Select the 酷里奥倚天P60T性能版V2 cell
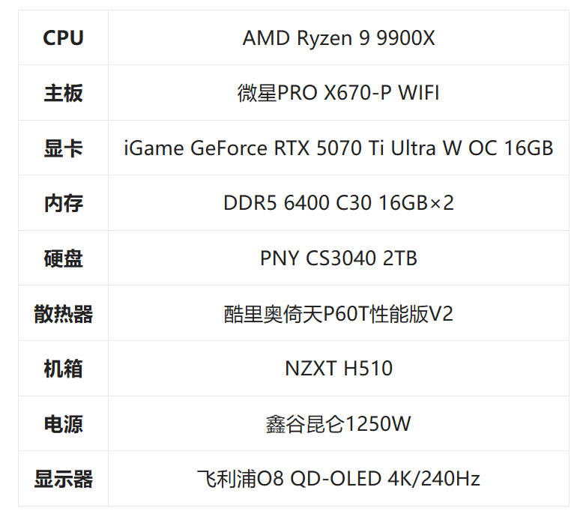Screen dimensions: 580x517 click(338, 314)
